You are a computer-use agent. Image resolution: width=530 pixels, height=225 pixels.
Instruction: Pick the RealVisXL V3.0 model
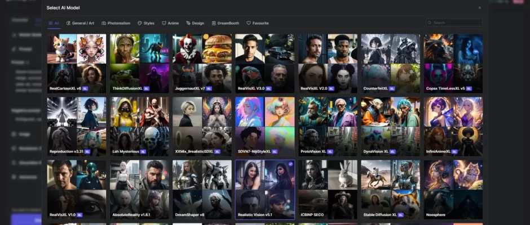point(265,64)
